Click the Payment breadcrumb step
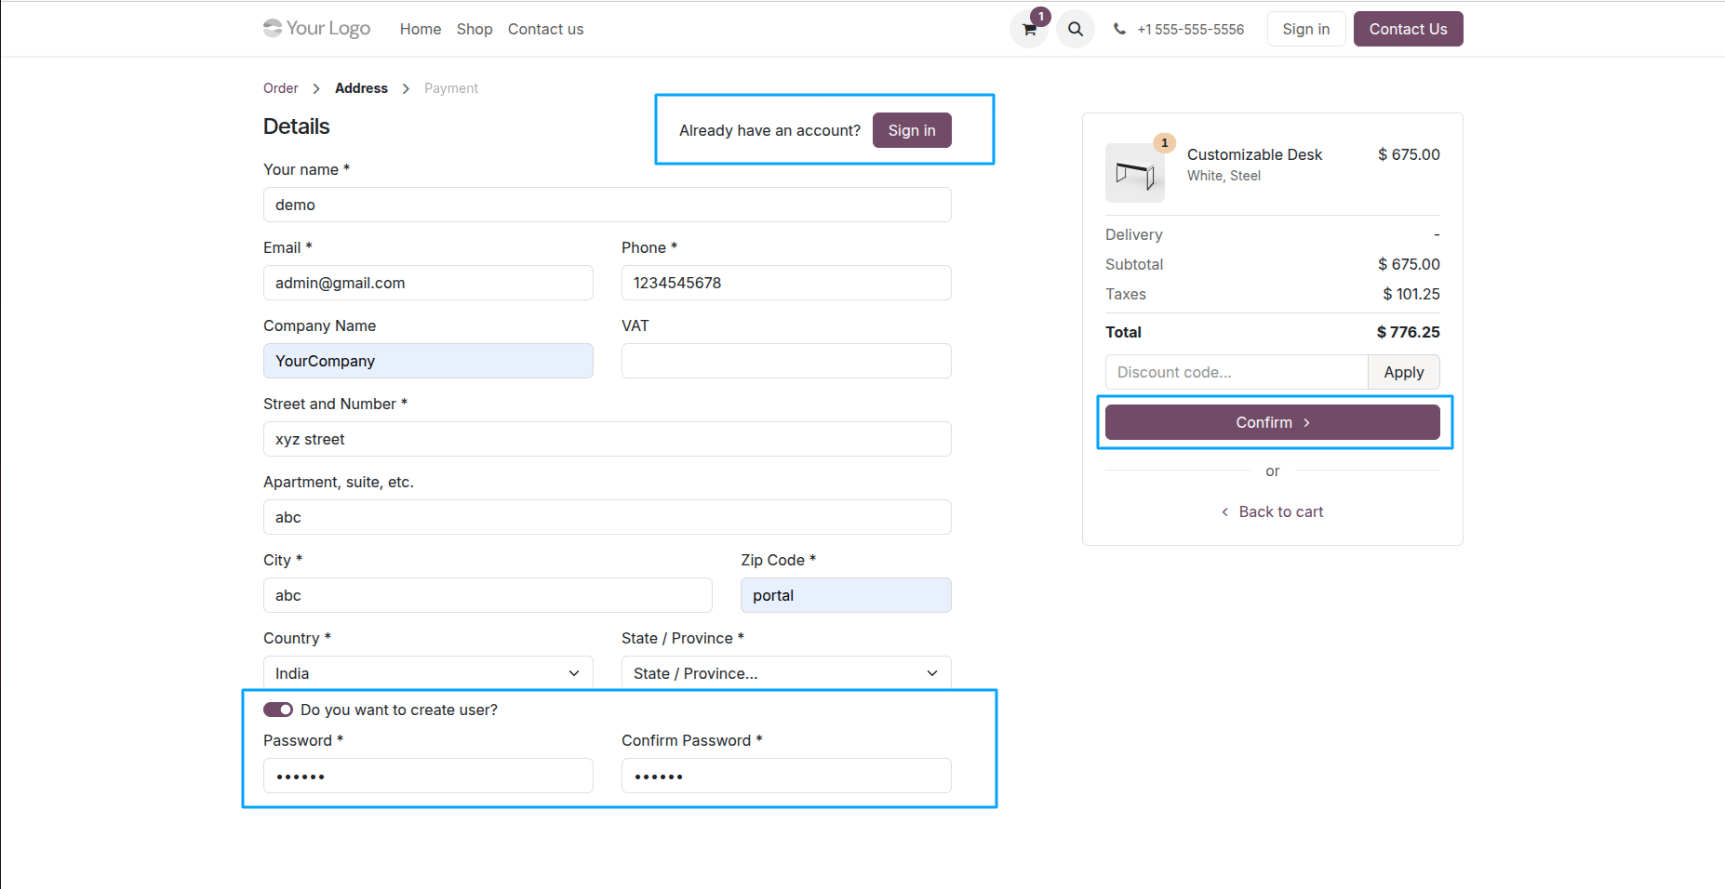Viewport: 1725px width, 889px height. tap(451, 88)
